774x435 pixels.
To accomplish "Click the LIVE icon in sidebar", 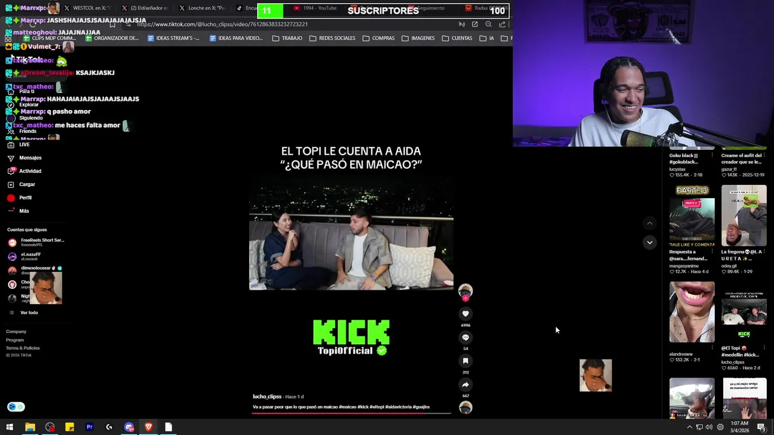I will (11, 145).
